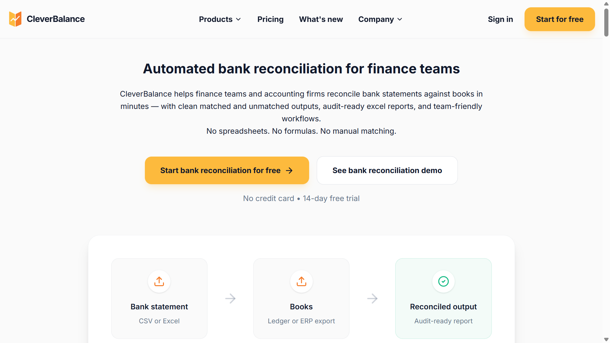Click the arrow between Bank statement and Books
610x343 pixels.
(230, 299)
